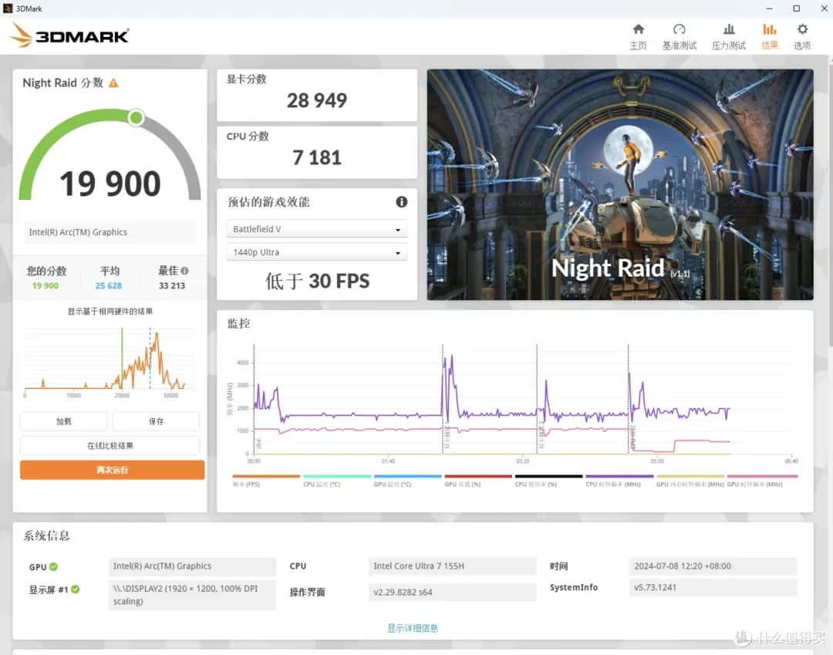833x655 pixels.
Task: Click the Night Raid score warning triangle
Action: tap(113, 83)
